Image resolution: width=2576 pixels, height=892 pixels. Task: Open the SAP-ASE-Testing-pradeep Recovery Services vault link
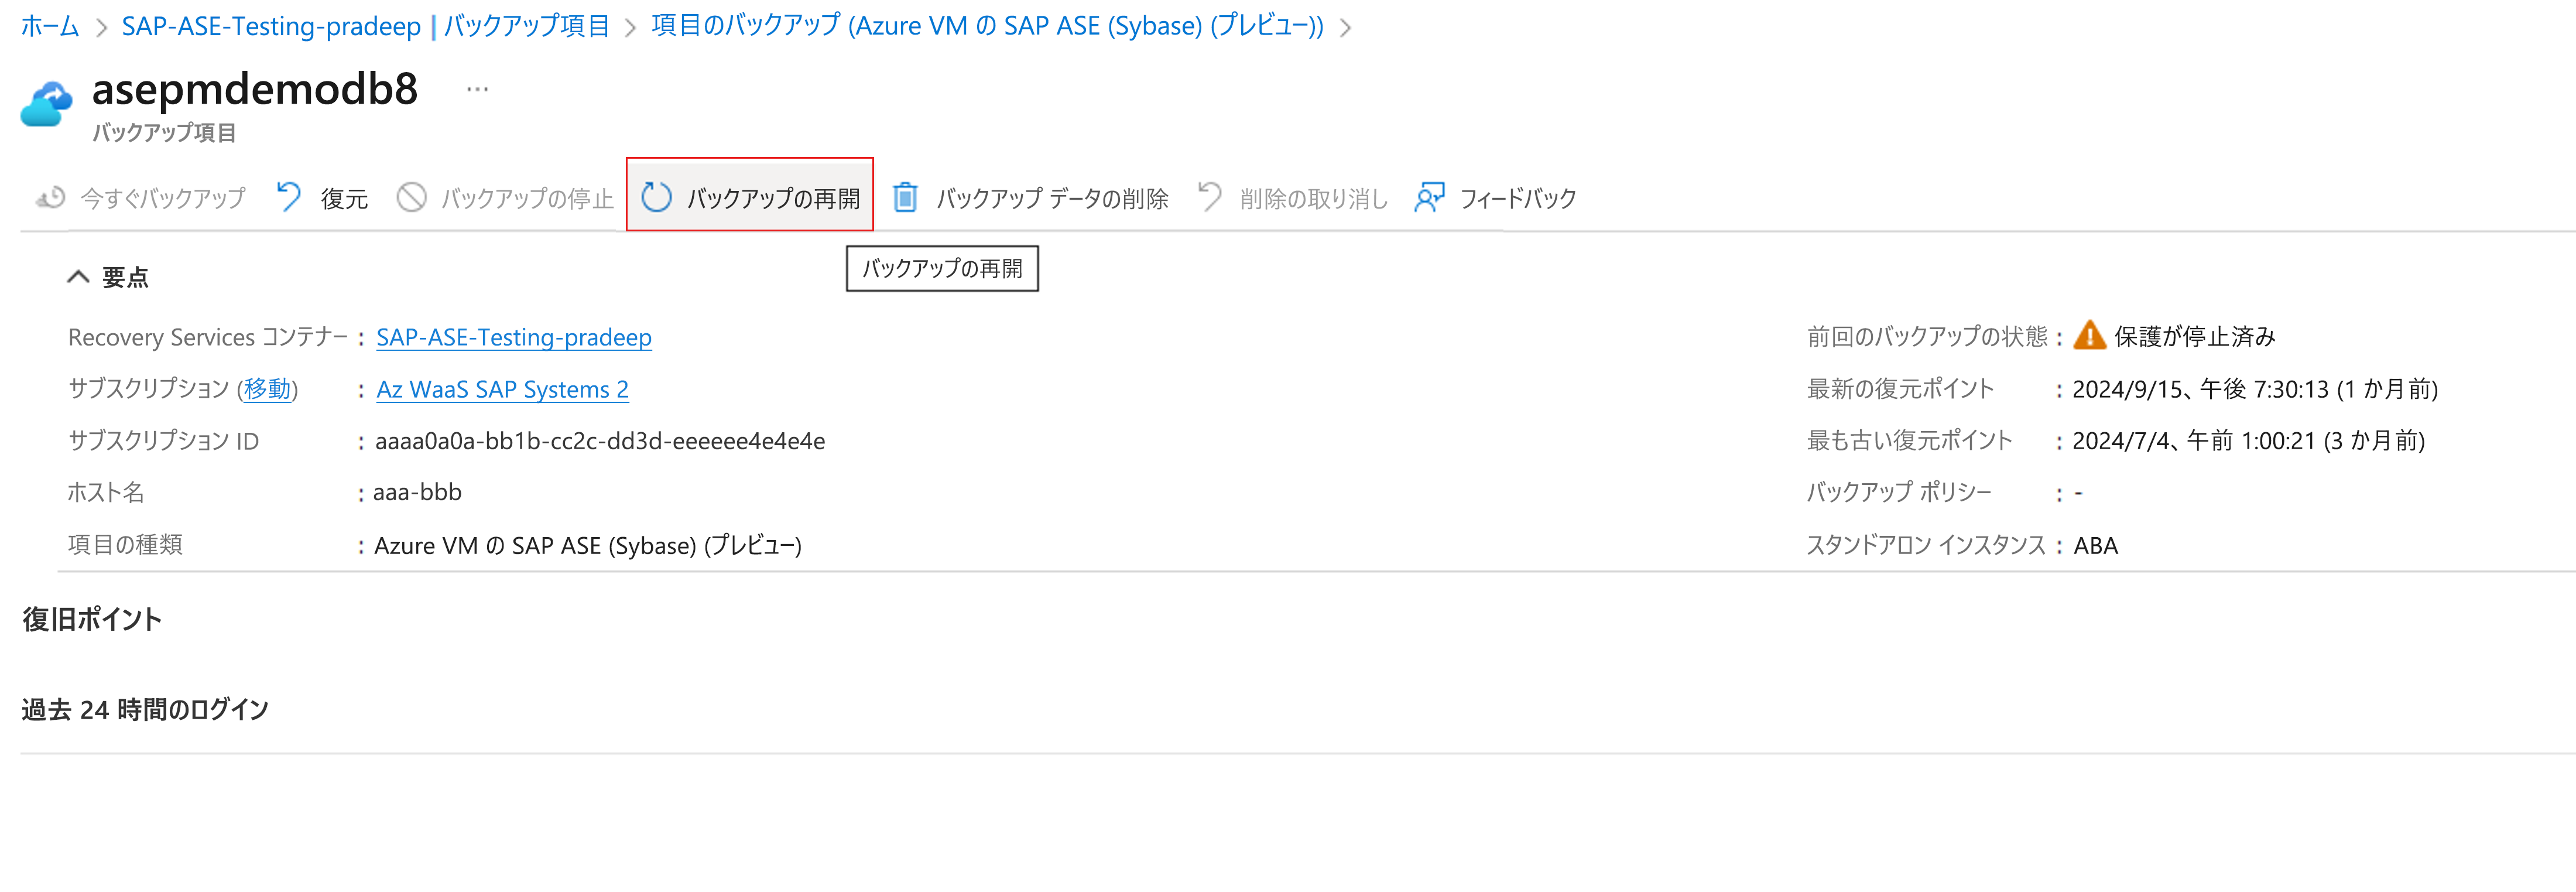(x=513, y=337)
